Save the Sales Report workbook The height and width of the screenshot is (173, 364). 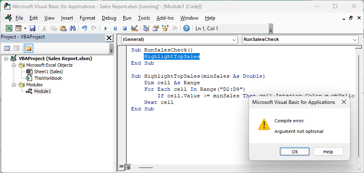pyautogui.click(x=32, y=28)
